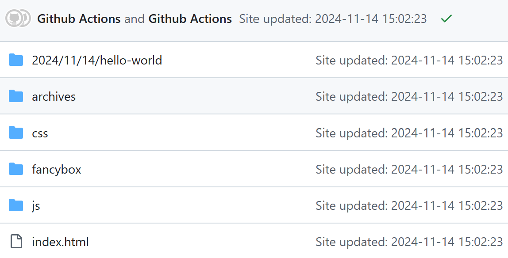Open commit message in the archives row
508x258 pixels.
click(409, 96)
